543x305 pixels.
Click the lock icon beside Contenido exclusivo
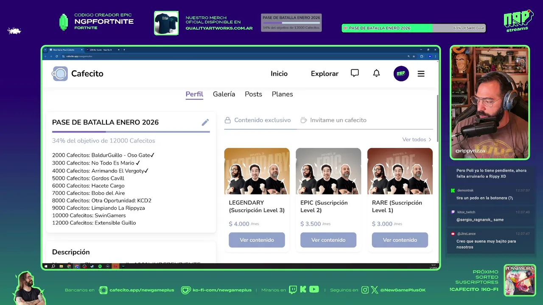click(x=228, y=120)
